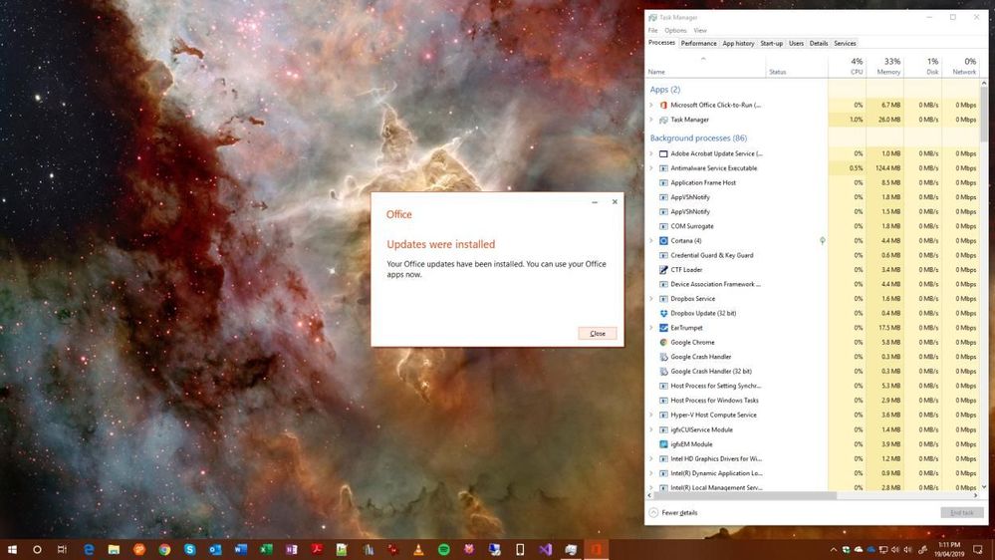
Task: Launch Excel from the taskbar
Action: pos(266,549)
